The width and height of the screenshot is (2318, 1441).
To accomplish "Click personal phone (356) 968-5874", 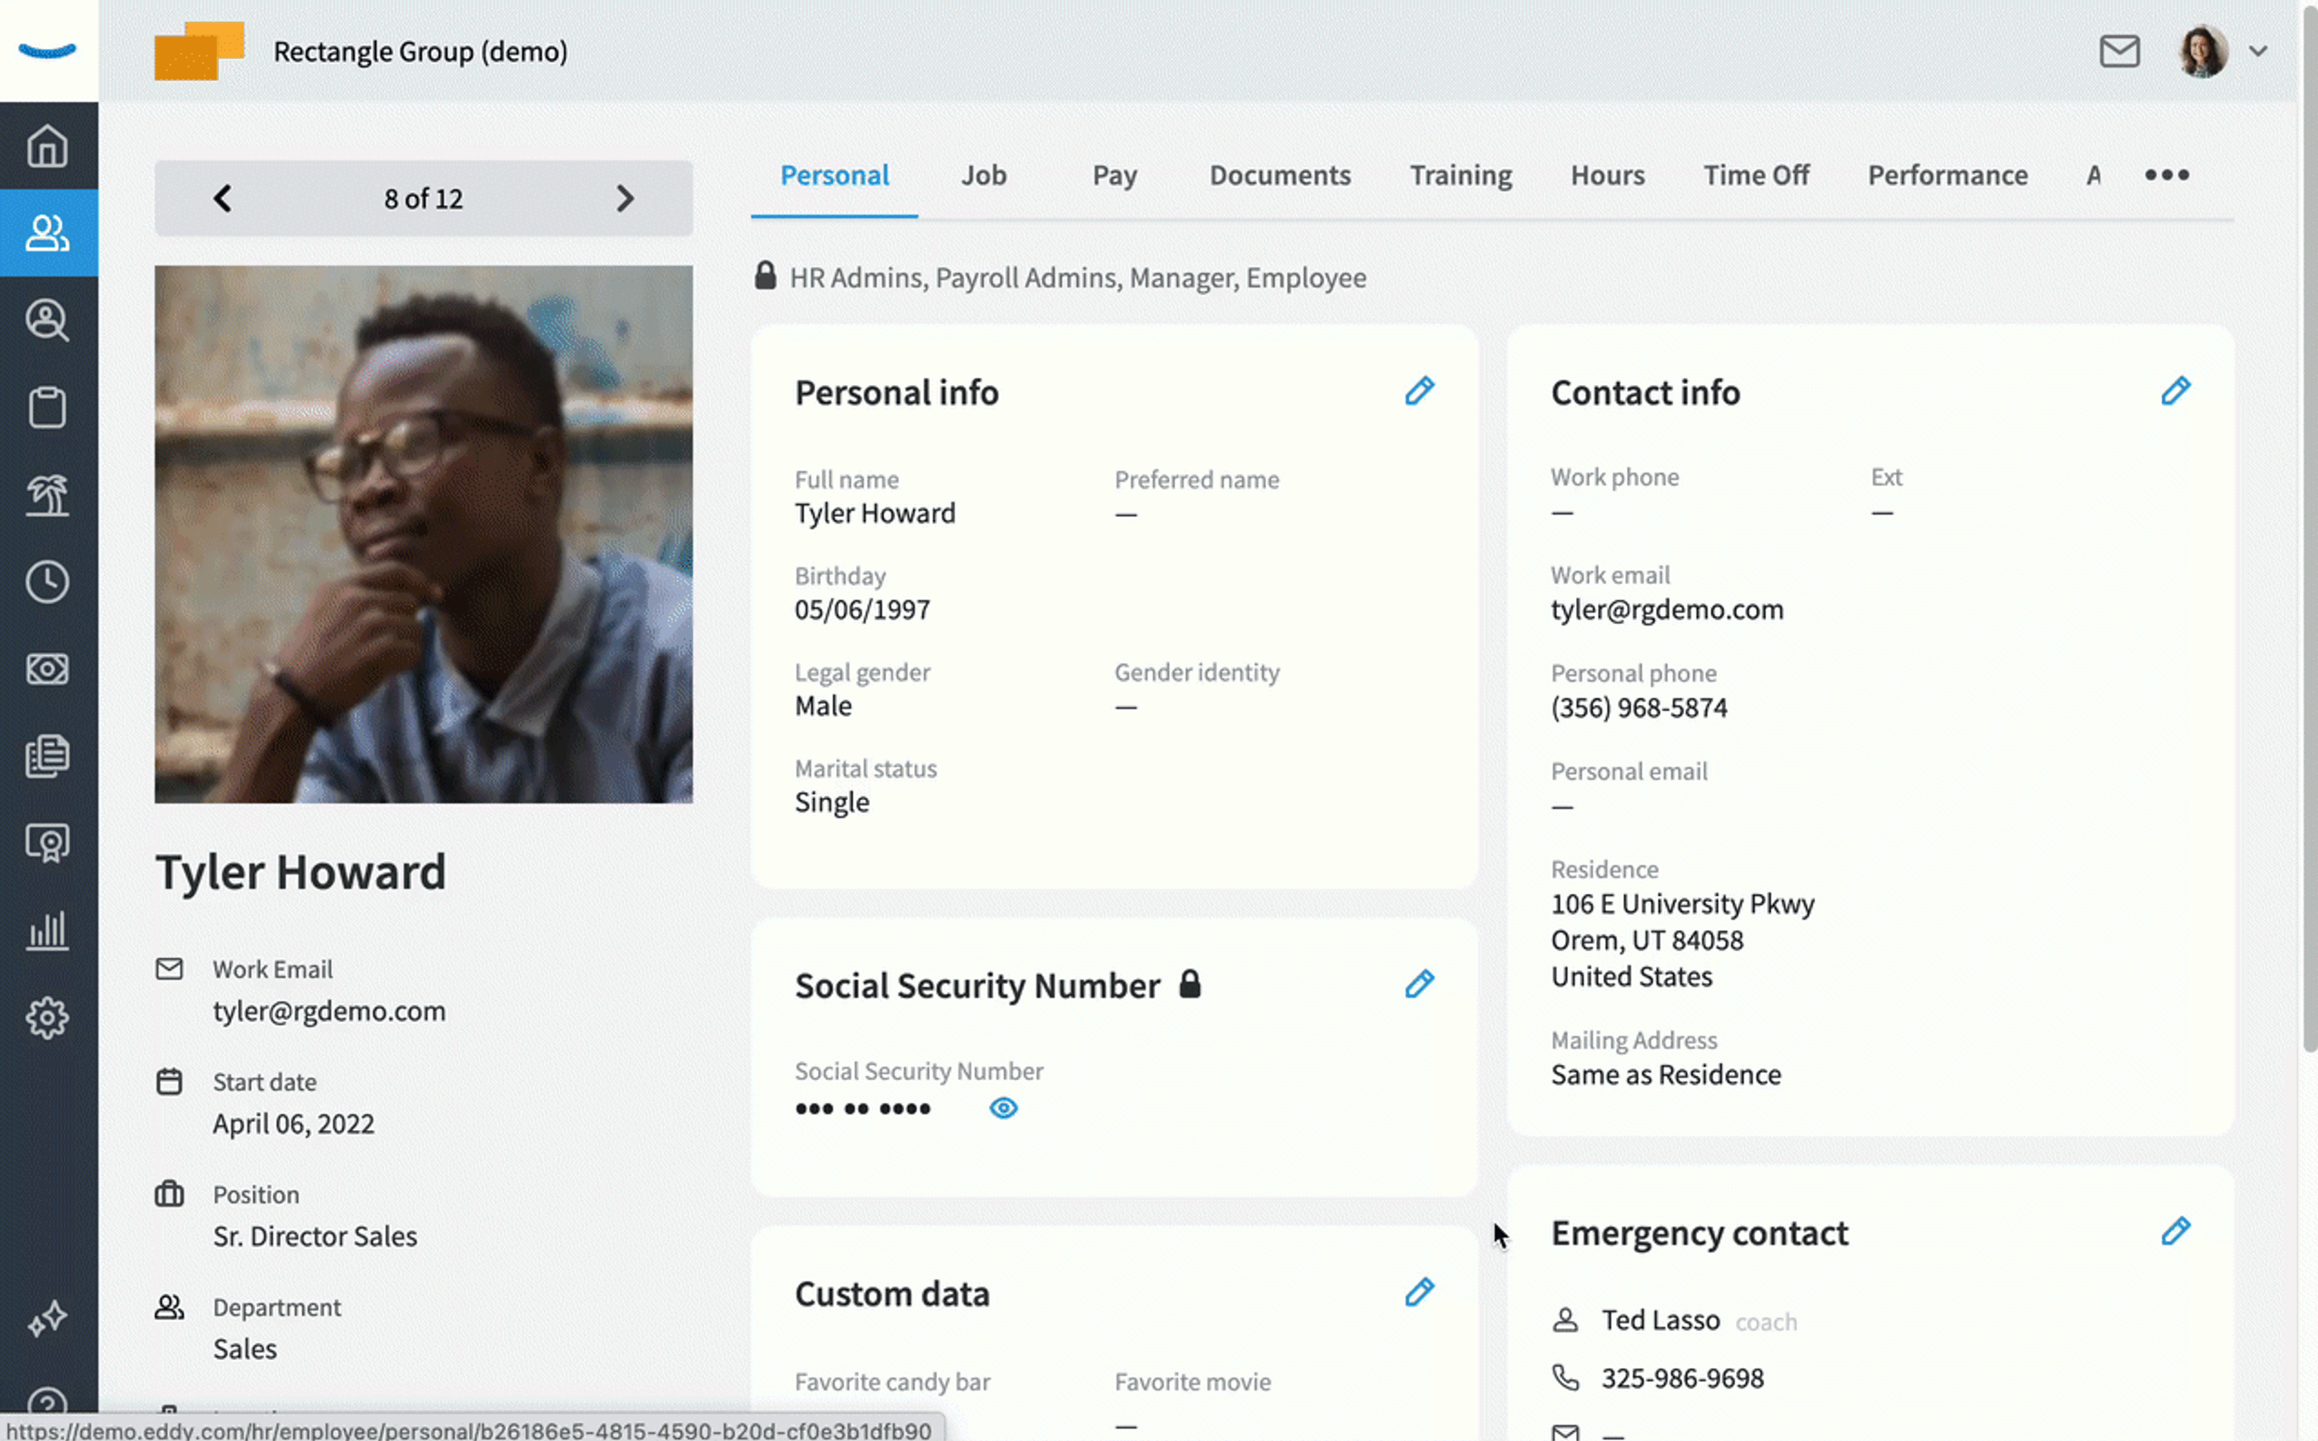I will (x=1638, y=707).
